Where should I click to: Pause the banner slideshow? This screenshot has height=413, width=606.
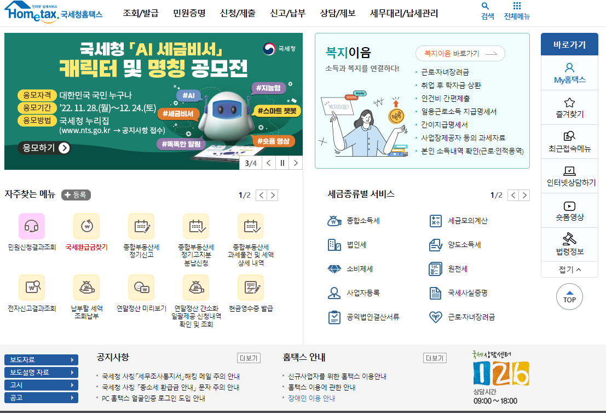(282, 163)
